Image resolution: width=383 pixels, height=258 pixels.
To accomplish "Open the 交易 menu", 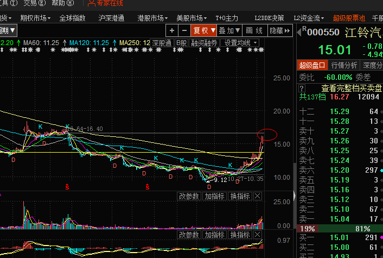I will (35, 3).
